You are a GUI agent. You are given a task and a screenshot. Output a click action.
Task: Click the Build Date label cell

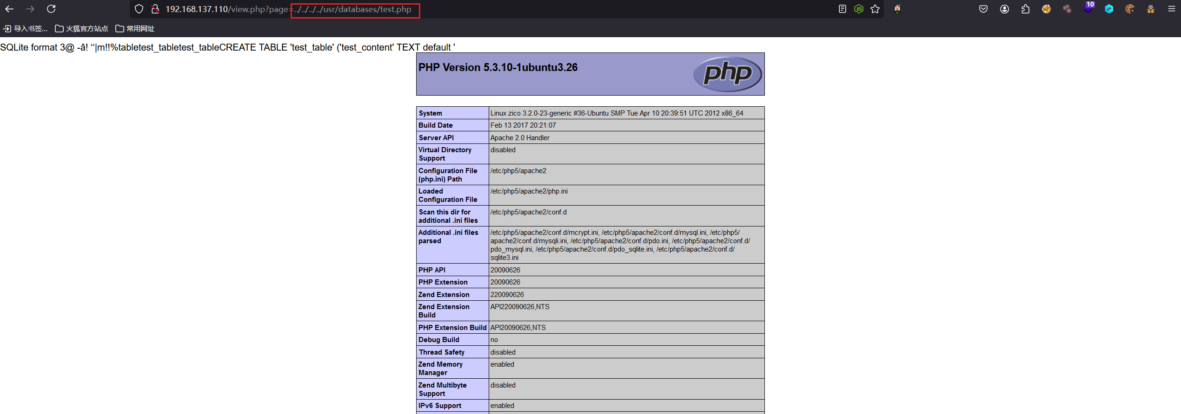click(x=452, y=125)
